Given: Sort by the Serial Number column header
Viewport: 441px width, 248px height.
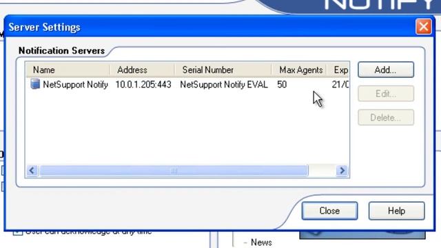Looking at the screenshot, I should 223,70.
